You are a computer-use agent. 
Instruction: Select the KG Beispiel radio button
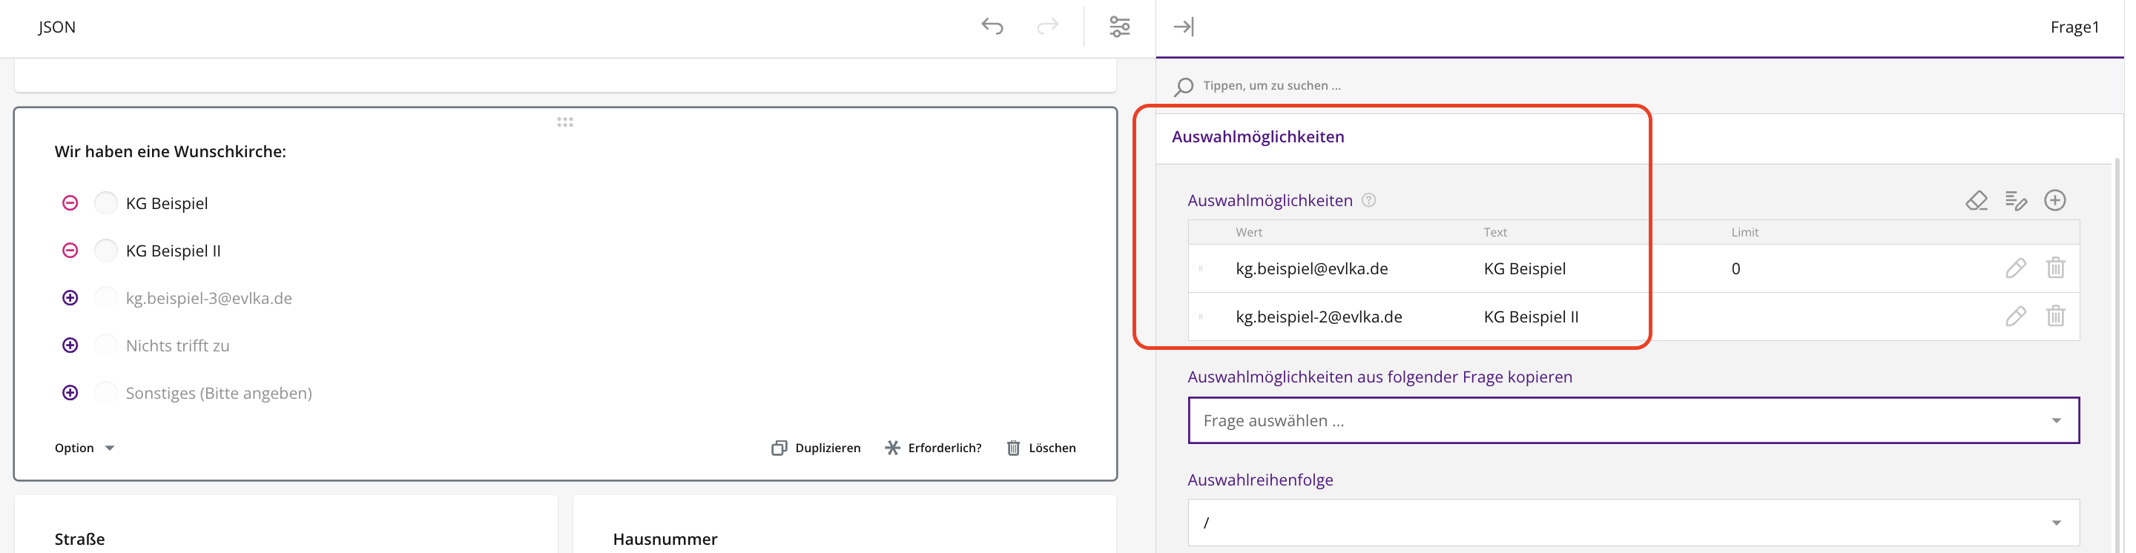(x=106, y=203)
